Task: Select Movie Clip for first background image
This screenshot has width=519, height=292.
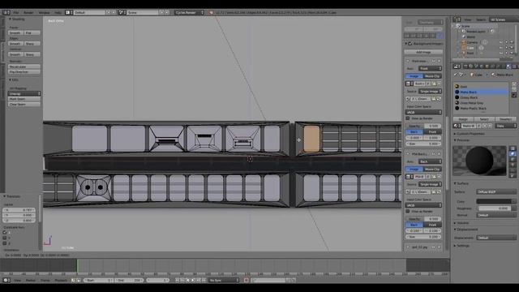Action: tap(432, 76)
